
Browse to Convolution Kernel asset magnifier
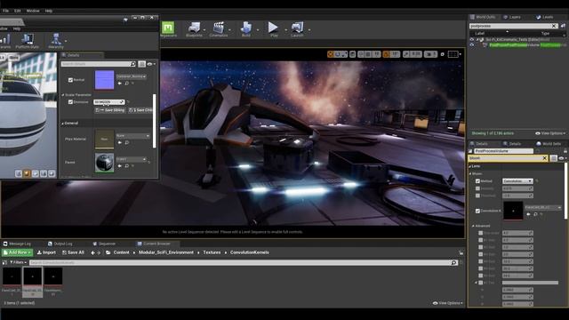[535, 214]
